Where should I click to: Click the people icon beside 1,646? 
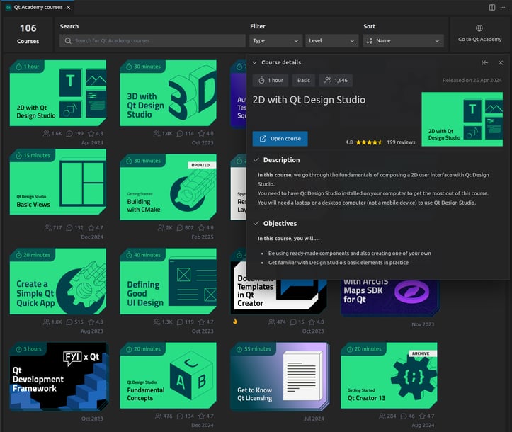328,80
